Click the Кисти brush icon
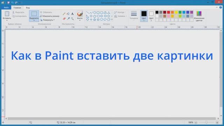Viewport: 224px width, 126px height. (80, 14)
